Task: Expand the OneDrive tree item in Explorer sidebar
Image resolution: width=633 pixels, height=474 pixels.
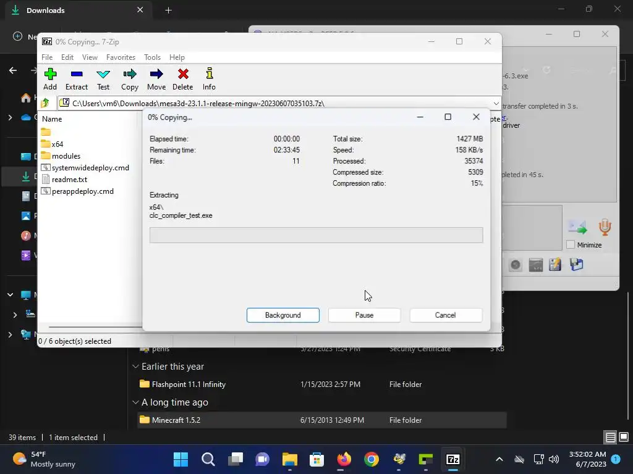Action: point(10,117)
